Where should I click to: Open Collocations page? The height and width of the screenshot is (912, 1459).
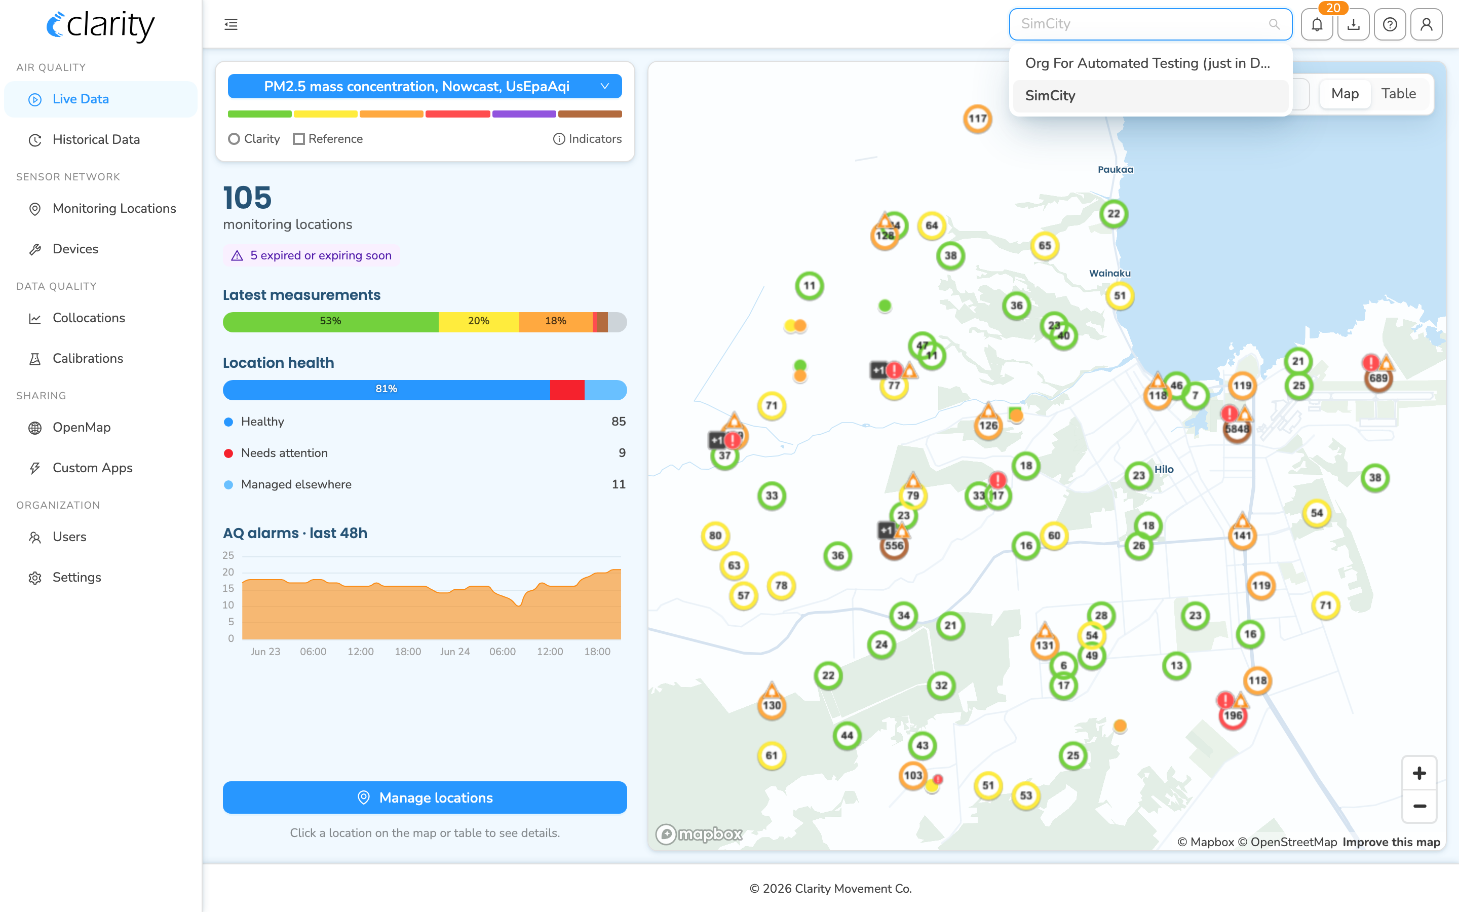click(x=101, y=318)
